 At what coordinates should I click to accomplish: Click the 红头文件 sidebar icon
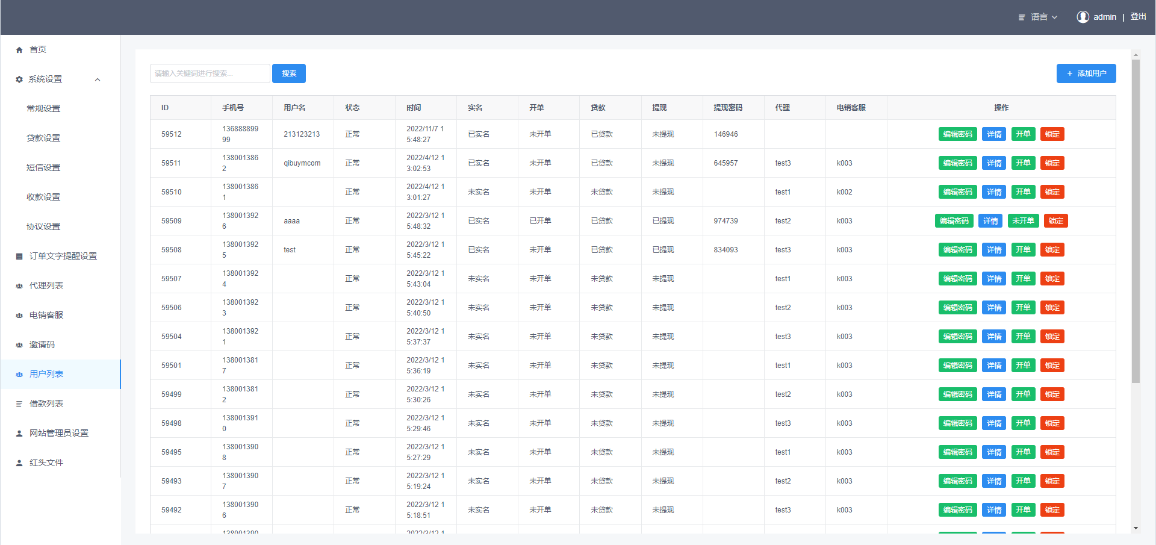click(x=19, y=463)
